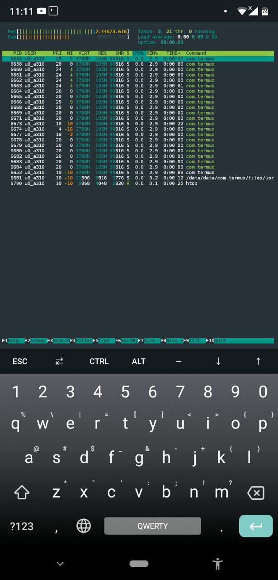Select F4 Filter in htop function bar
Viewport: 278px width, 580px height.
coord(81,341)
